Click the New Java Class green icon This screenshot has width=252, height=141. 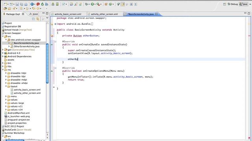110,4
